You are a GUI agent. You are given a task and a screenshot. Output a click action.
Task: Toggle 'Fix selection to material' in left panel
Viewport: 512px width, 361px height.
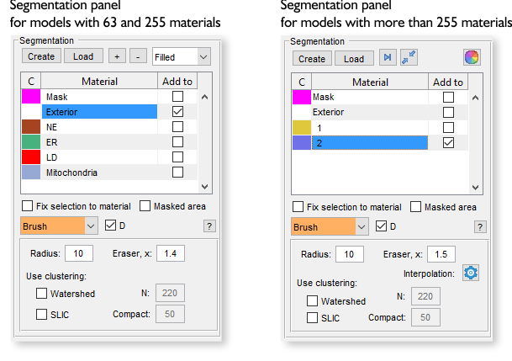(28, 206)
